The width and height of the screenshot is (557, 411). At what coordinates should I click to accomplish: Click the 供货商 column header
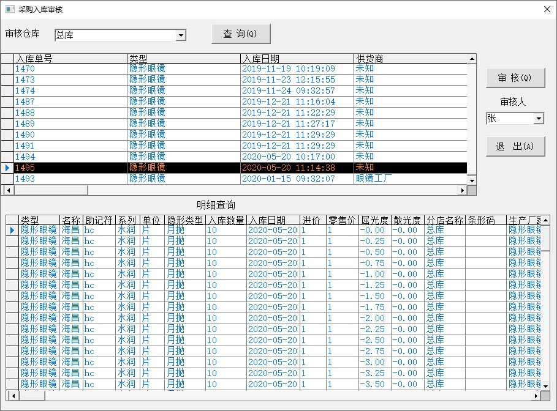pyautogui.click(x=409, y=59)
